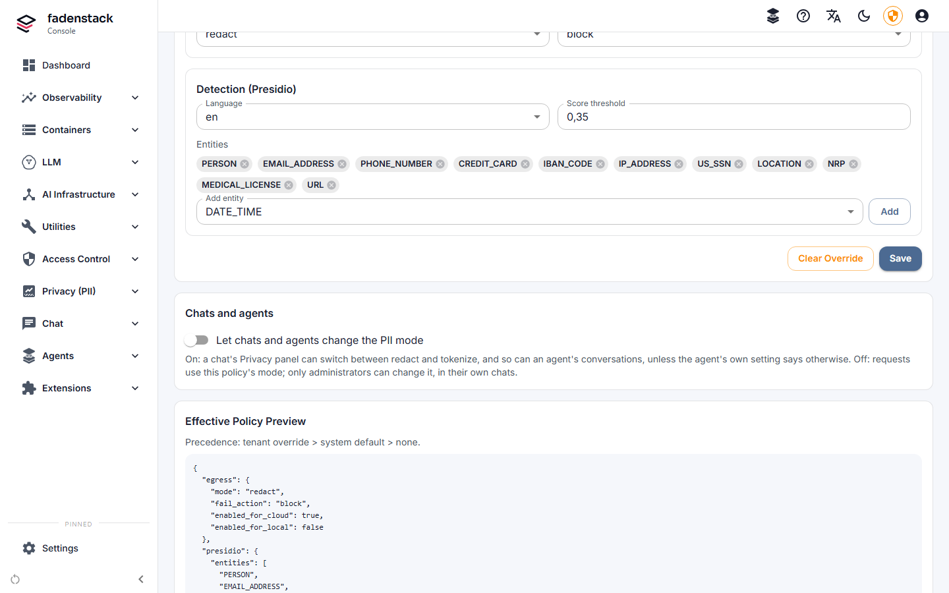Click the orange shield icon in header
Image resolution: width=949 pixels, height=593 pixels.
(x=893, y=16)
